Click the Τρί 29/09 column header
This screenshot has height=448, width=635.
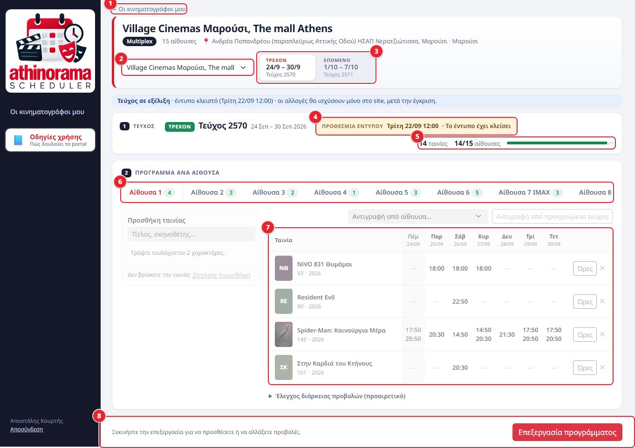(x=530, y=240)
